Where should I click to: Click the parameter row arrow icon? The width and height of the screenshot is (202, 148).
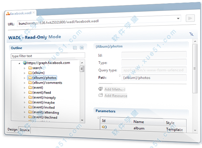click(x=104, y=127)
